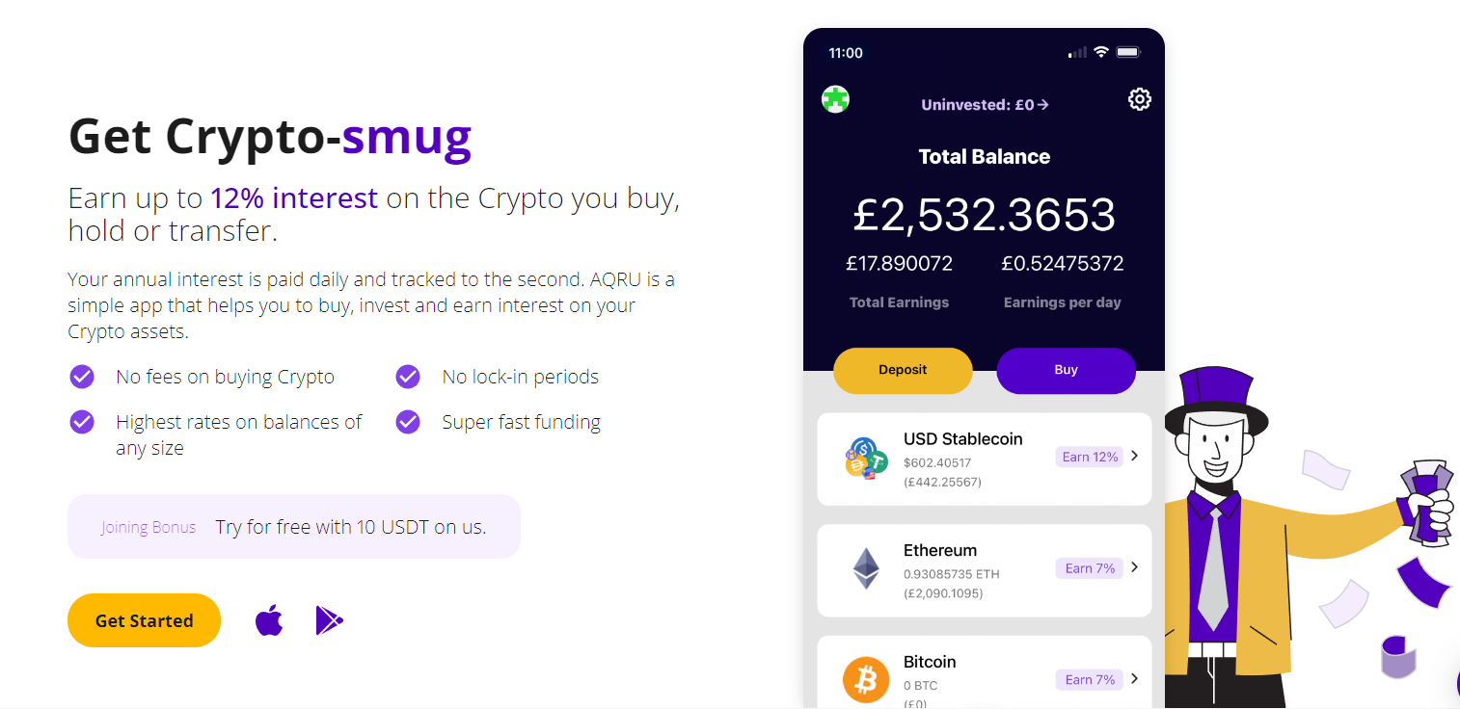Image resolution: width=1460 pixels, height=709 pixels.
Task: Click the Get Started button
Action: (x=144, y=620)
